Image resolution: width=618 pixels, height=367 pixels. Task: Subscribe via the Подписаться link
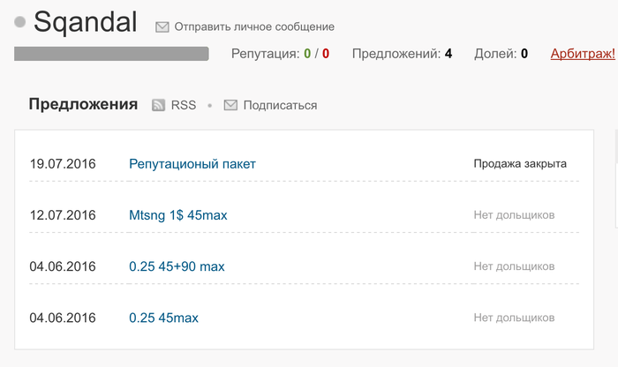pyautogui.click(x=280, y=105)
